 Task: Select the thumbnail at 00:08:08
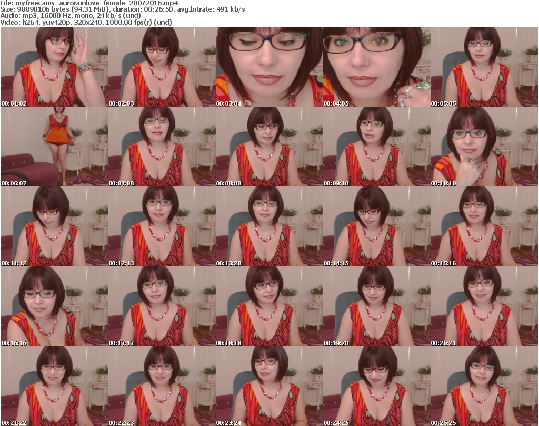(269, 147)
